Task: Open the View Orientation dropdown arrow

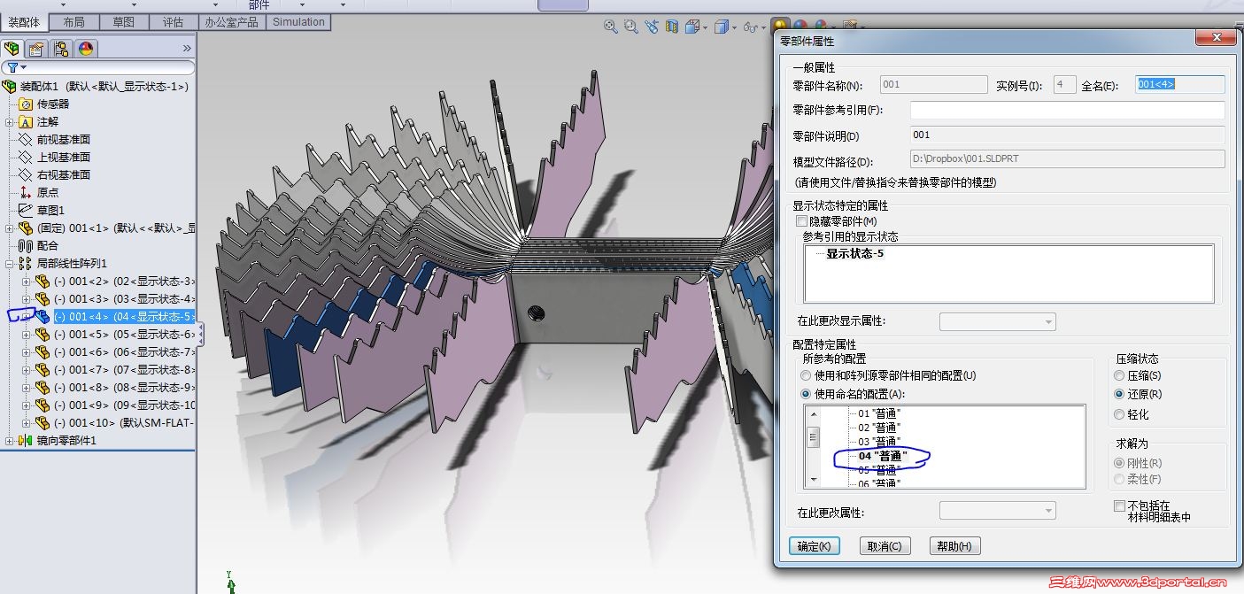Action: [x=706, y=28]
